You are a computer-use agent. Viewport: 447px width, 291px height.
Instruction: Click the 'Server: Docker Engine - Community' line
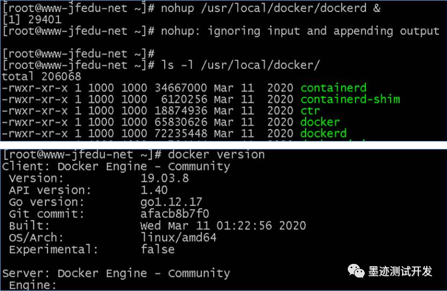pos(116,274)
